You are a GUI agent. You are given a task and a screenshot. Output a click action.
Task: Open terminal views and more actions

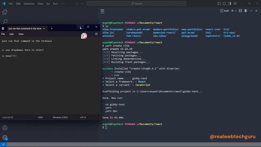click(251, 11)
